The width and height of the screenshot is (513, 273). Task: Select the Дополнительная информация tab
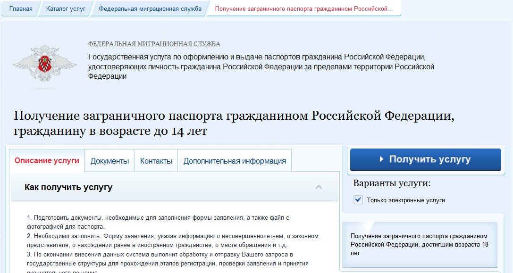coord(235,161)
